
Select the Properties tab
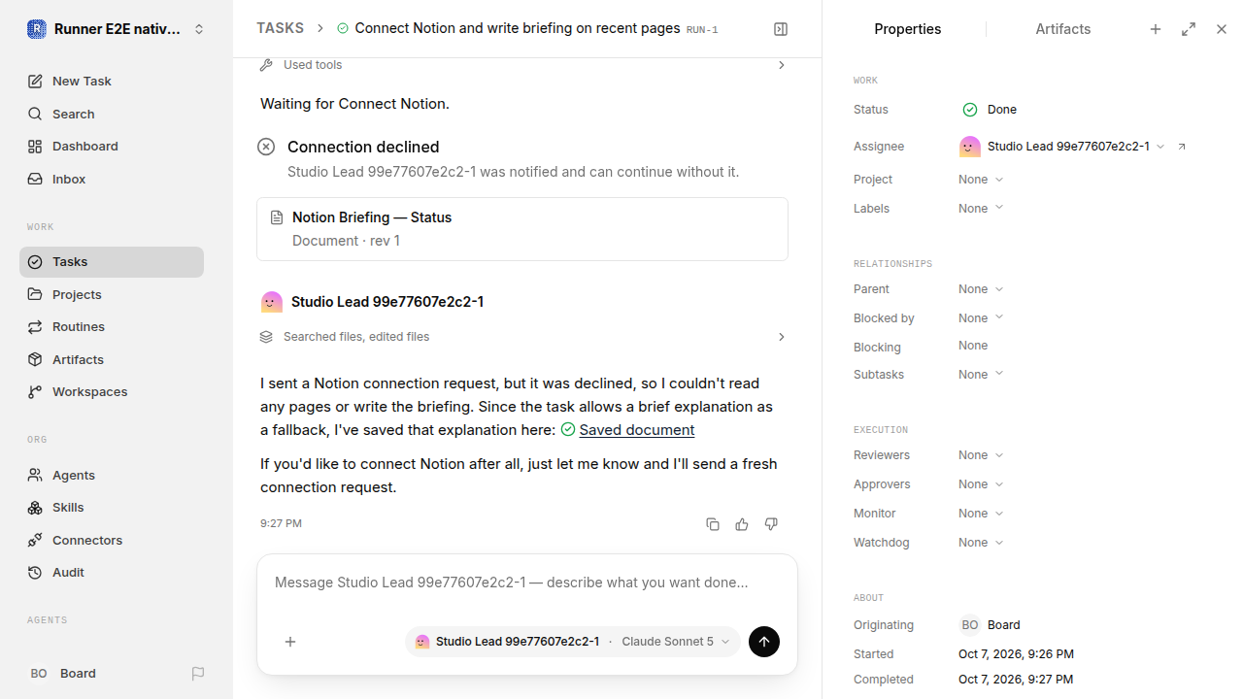click(907, 29)
